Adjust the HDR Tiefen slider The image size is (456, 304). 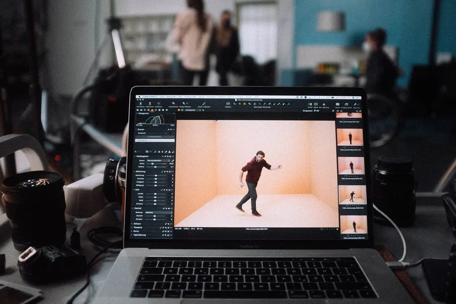click(156, 197)
